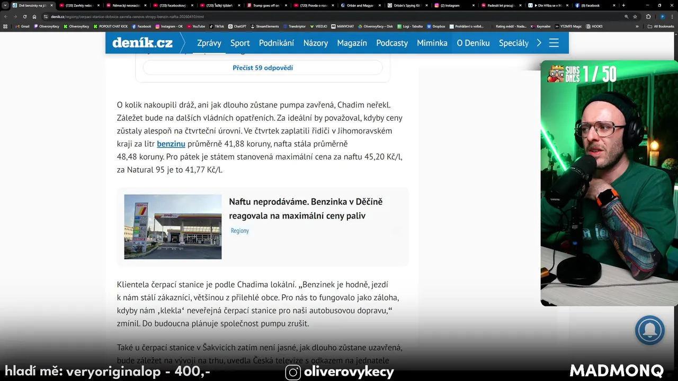Screen dimensions: 678x381
Task: Open the HOOKS bookmark
Action: (x=594, y=26)
